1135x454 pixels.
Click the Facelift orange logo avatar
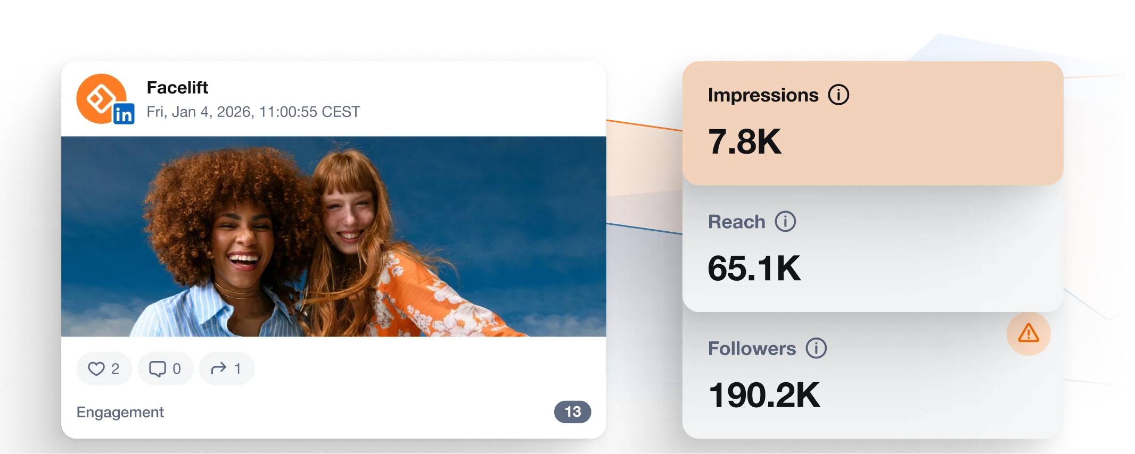[x=101, y=98]
